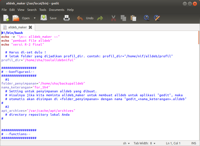This screenshot has height=146, width=200.
Task: Click the vertical scrollbar thumb
Action: pyautogui.click(x=199, y=38)
